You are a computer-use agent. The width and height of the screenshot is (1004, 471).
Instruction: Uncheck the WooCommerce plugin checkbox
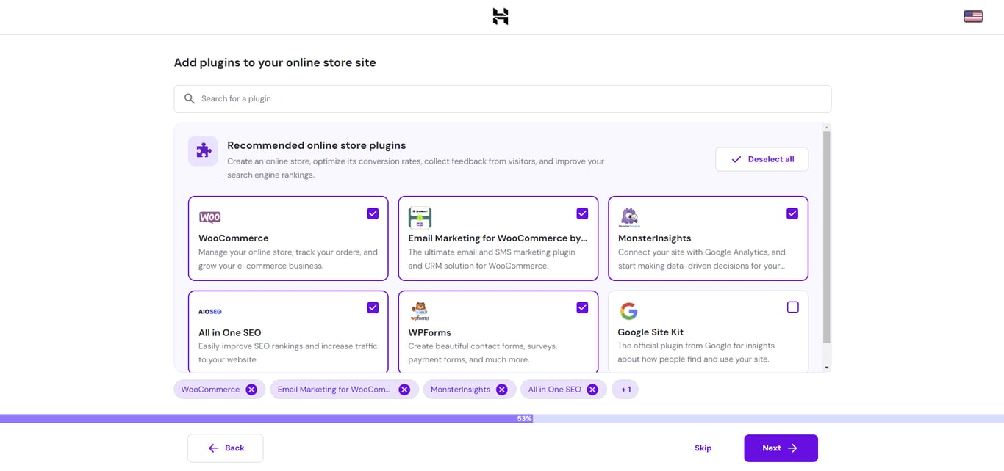[x=373, y=213]
